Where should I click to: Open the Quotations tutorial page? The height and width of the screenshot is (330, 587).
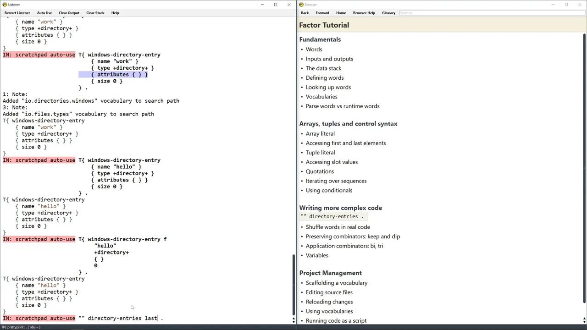320,171
